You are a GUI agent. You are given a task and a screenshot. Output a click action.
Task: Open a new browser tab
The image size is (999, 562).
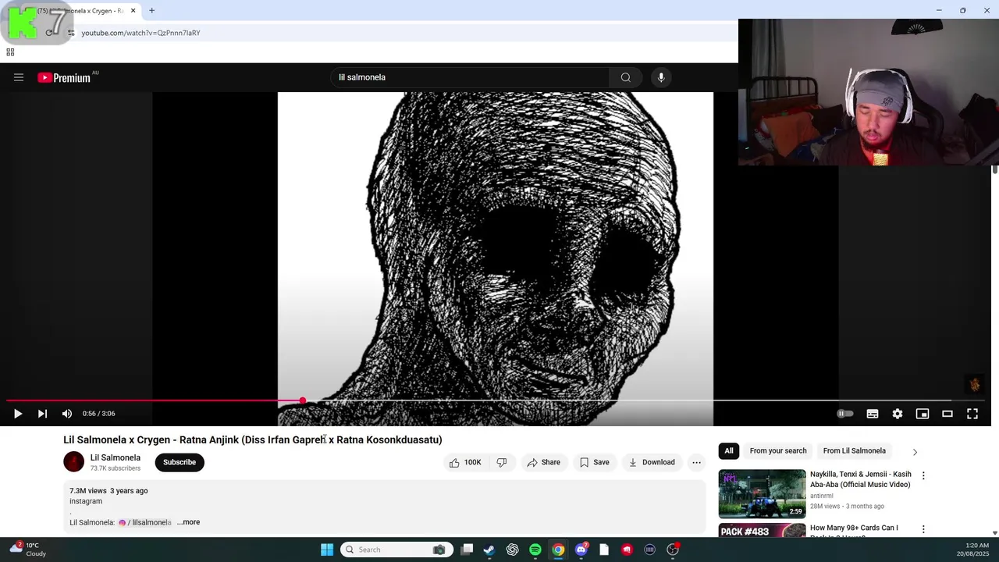[x=151, y=10]
